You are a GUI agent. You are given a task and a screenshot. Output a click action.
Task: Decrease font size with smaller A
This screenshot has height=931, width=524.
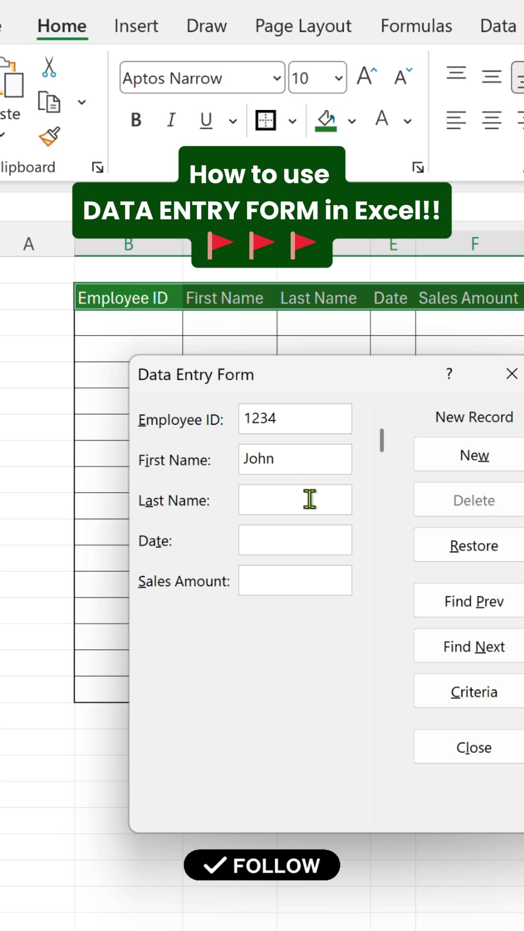tap(403, 76)
